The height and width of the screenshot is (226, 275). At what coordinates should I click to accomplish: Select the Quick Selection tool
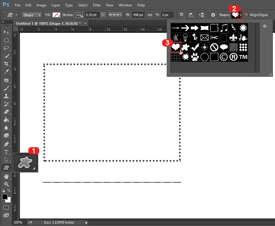(6, 56)
